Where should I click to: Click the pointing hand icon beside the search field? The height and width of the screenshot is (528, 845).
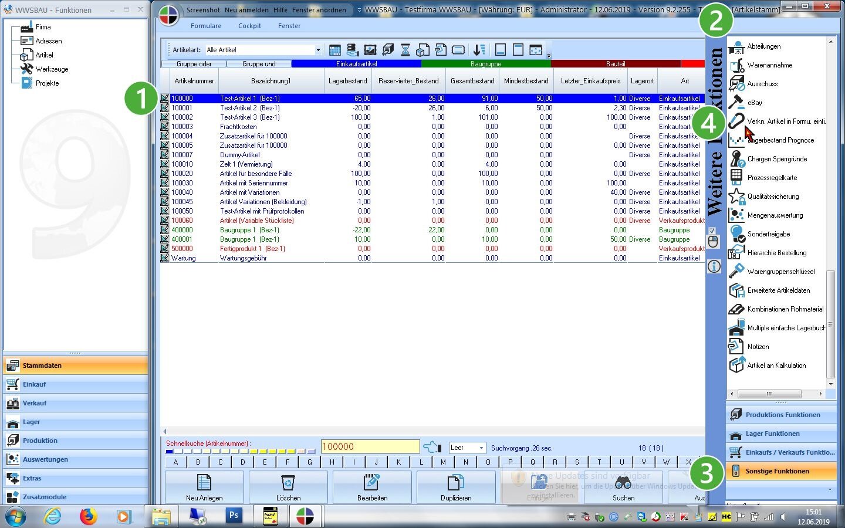[432, 448]
